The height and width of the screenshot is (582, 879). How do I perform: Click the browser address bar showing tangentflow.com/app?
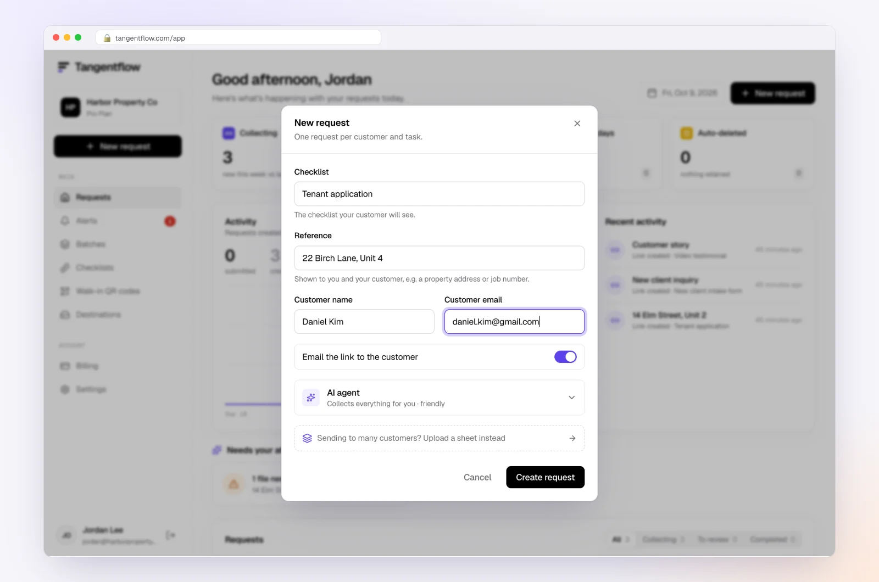click(238, 38)
